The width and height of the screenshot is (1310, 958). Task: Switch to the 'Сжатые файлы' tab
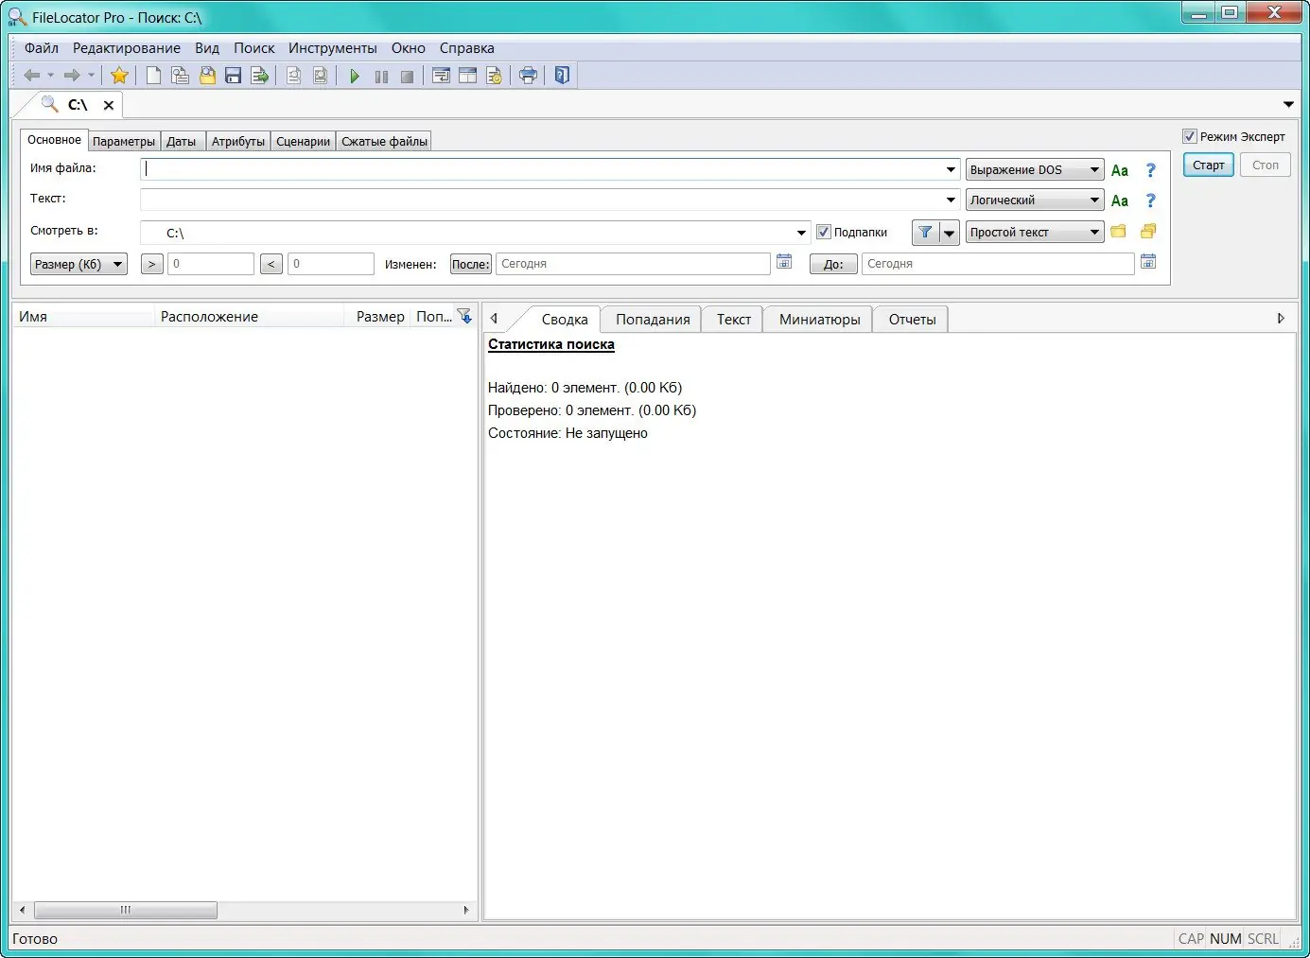(384, 142)
